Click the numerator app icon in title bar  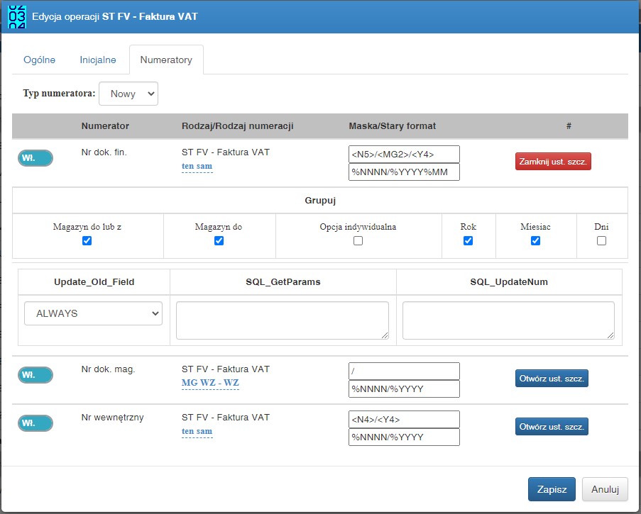pyautogui.click(x=17, y=17)
